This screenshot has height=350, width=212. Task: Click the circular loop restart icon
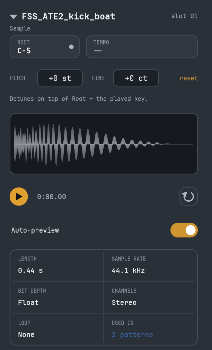coord(188,197)
